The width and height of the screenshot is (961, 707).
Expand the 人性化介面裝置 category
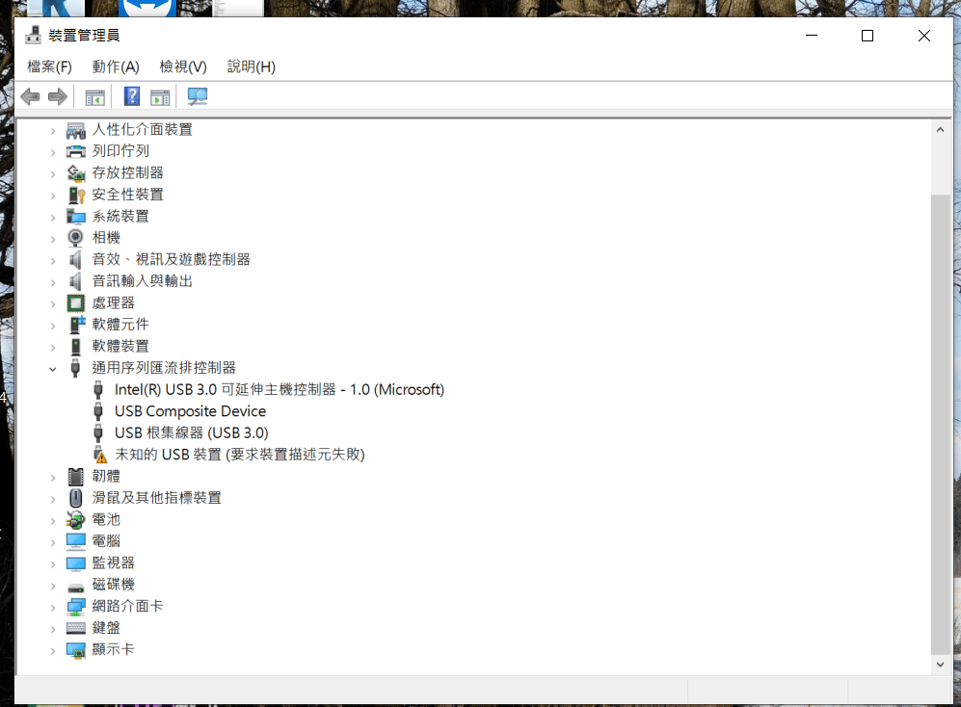click(x=53, y=130)
